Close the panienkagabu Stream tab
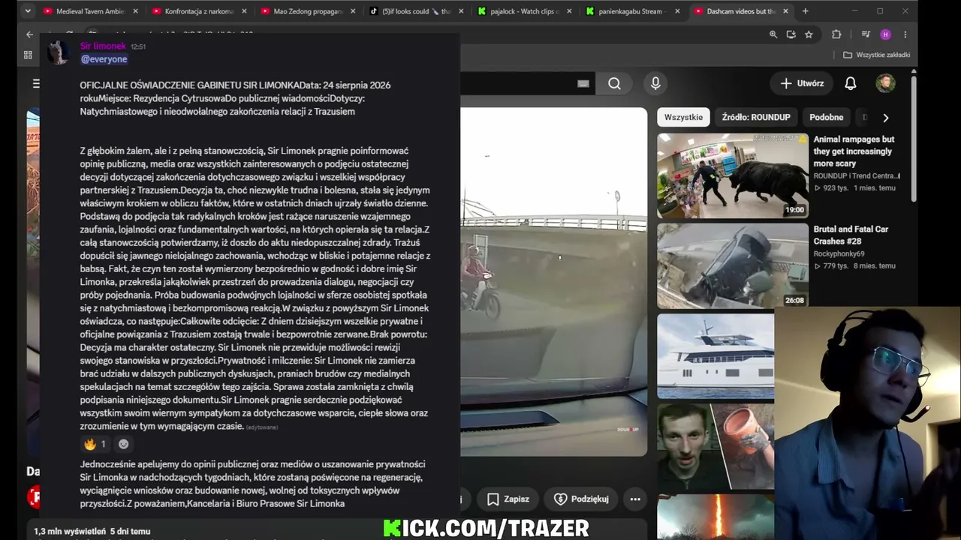This screenshot has height=540, width=961. coord(679,11)
